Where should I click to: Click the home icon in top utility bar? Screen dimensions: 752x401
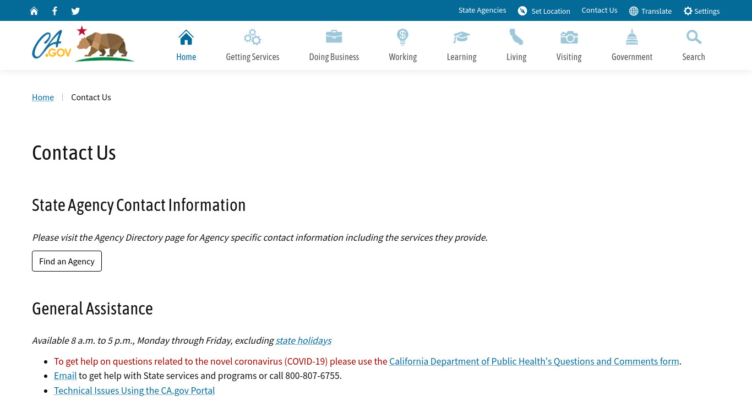tap(34, 11)
